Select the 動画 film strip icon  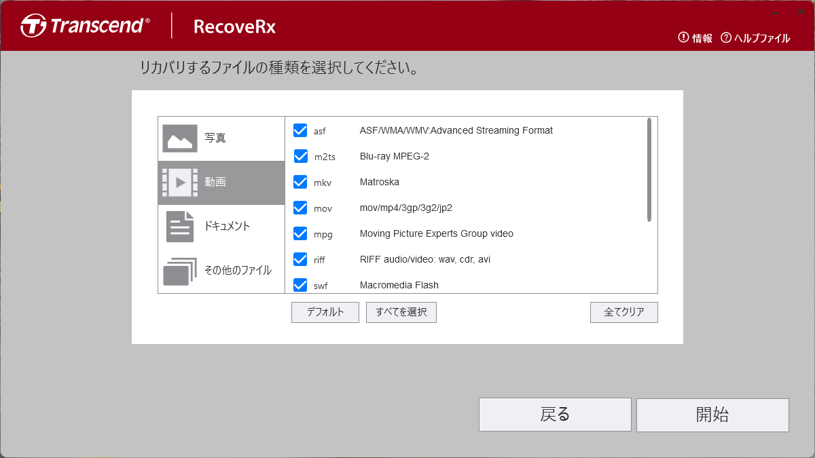point(180,183)
